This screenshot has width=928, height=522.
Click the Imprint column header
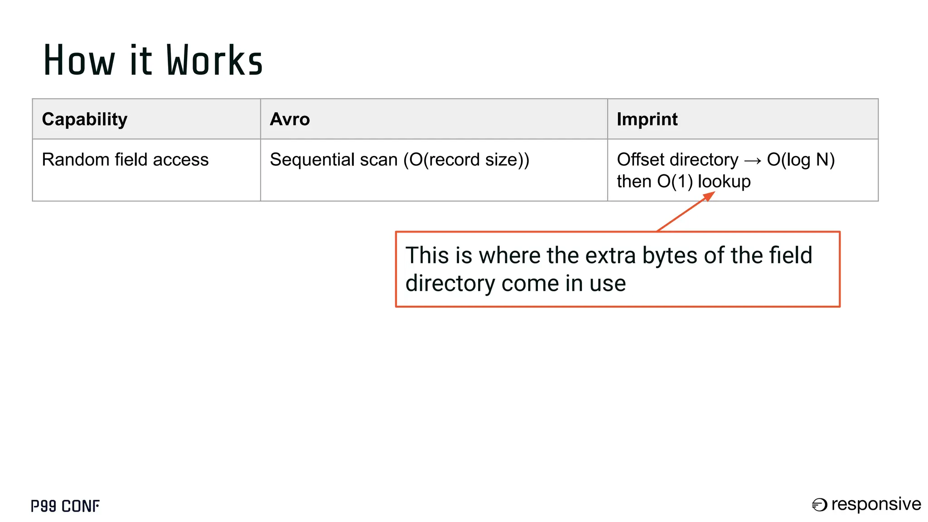tap(647, 119)
